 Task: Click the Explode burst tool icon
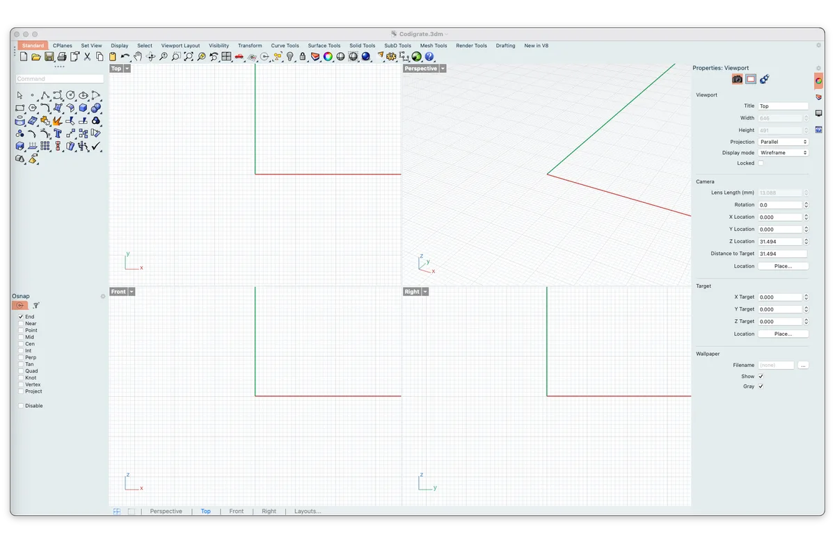pyautogui.click(x=58, y=121)
